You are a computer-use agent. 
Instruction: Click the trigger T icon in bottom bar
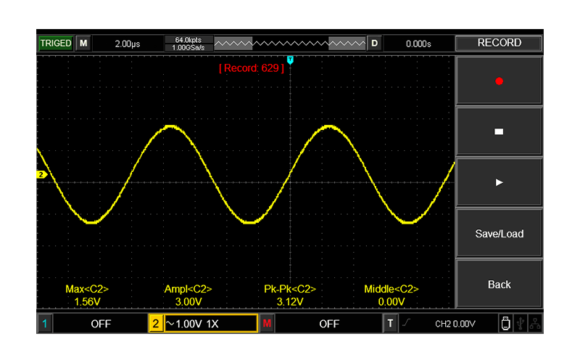click(391, 324)
